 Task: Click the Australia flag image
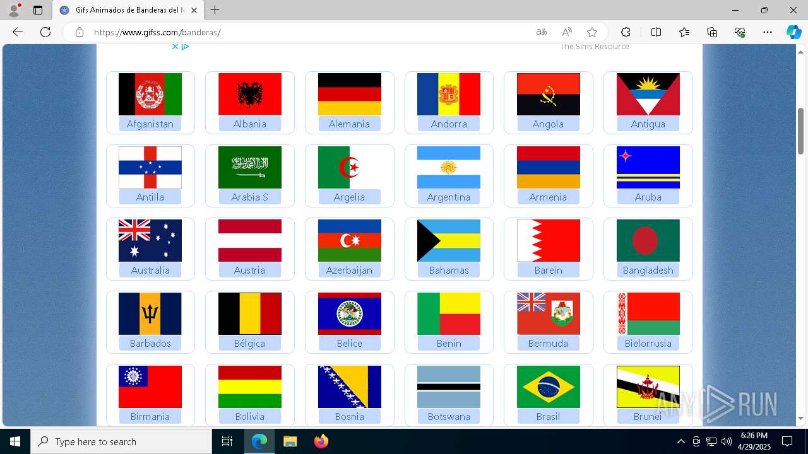[x=150, y=240]
